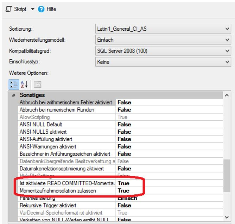
Task: Click the scrollbar down arrow
Action: [228, 216]
